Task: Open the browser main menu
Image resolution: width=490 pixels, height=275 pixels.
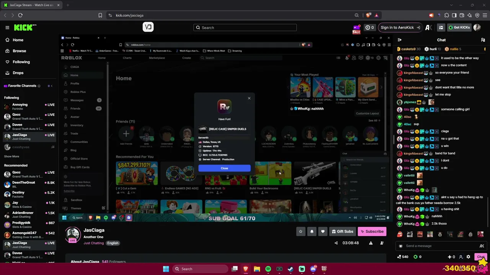Action: point(485,15)
